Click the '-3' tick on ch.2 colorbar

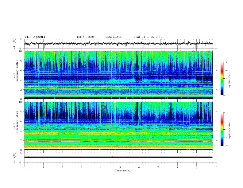click(226, 113)
